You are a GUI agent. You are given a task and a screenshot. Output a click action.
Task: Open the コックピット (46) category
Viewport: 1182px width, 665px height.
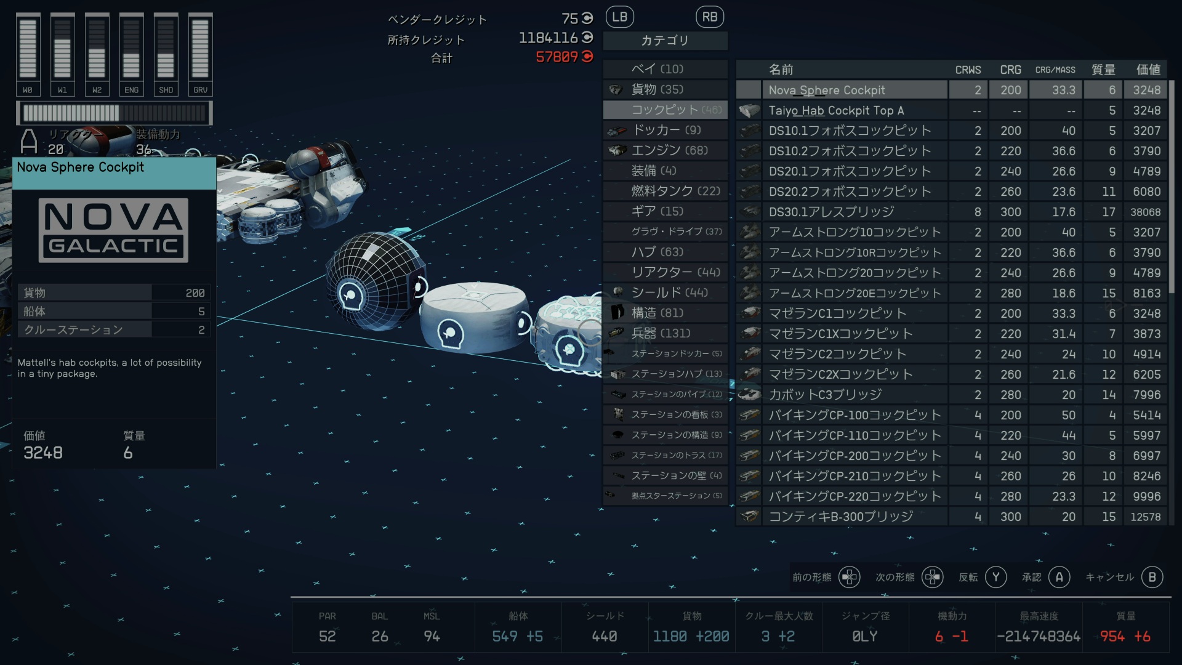click(665, 110)
